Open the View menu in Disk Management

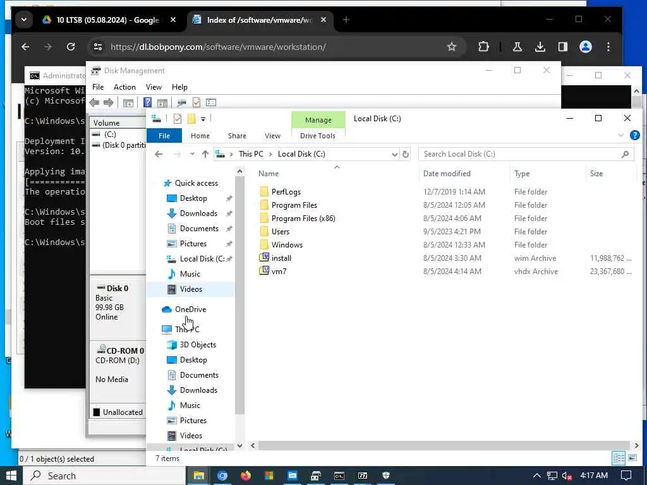(154, 87)
